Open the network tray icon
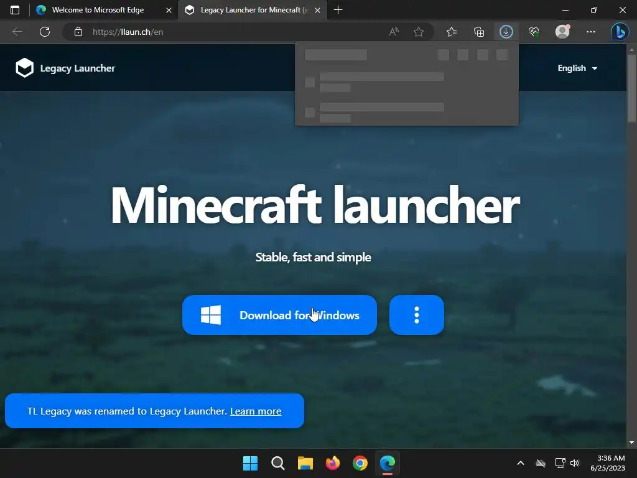Image resolution: width=637 pixels, height=478 pixels. pyautogui.click(x=560, y=463)
